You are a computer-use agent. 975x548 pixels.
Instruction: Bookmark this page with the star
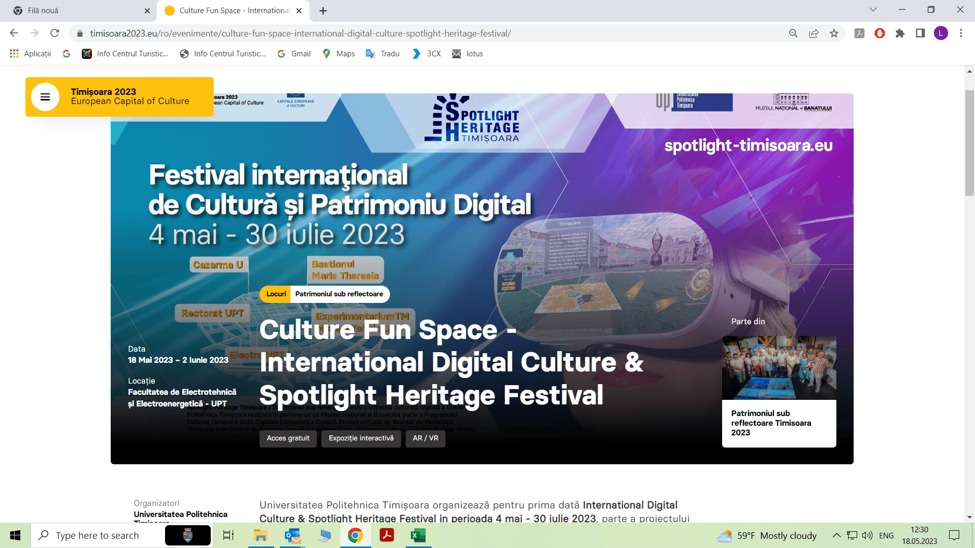tap(834, 33)
